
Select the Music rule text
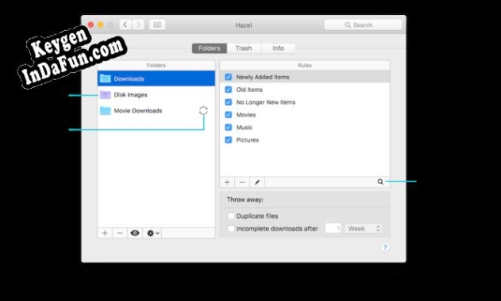click(244, 128)
